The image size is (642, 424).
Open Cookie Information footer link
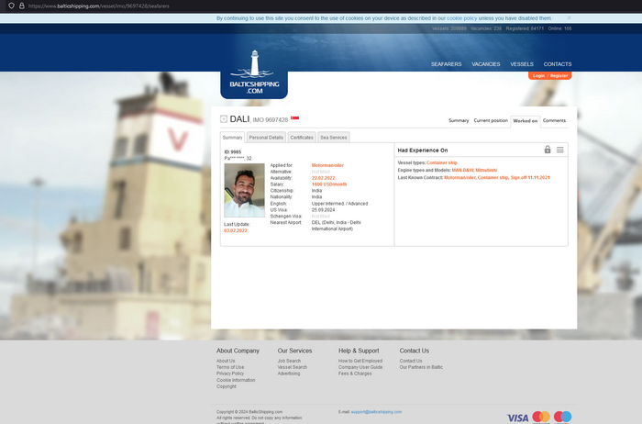236,380
